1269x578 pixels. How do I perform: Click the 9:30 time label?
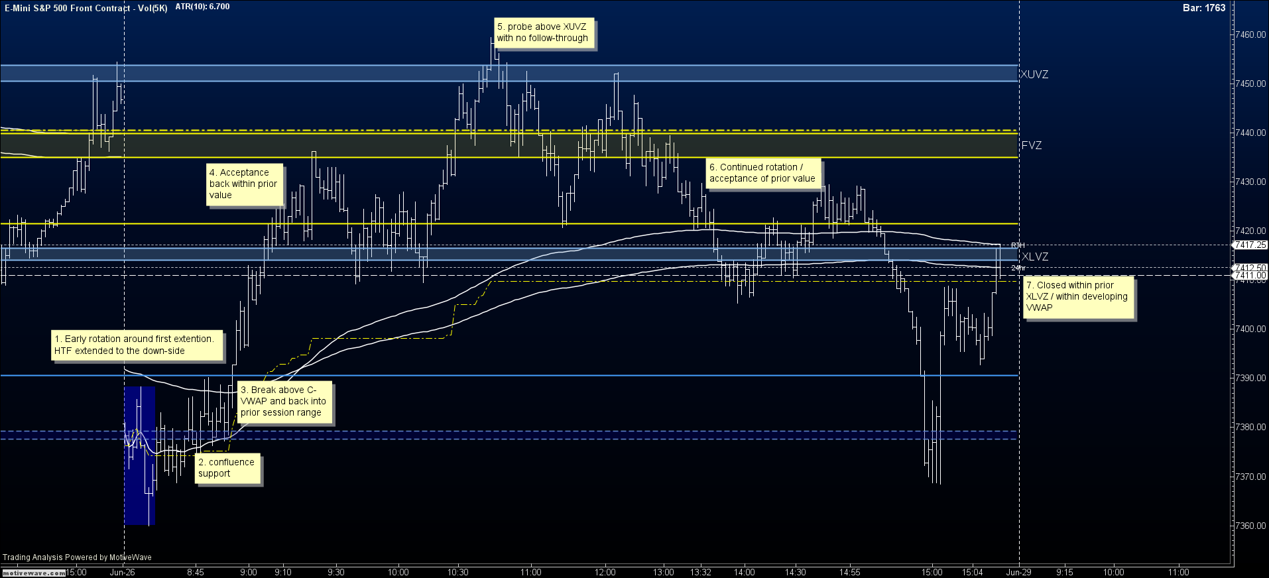pyautogui.click(x=336, y=572)
